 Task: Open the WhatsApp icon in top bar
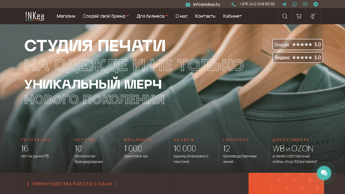[x=294, y=4]
